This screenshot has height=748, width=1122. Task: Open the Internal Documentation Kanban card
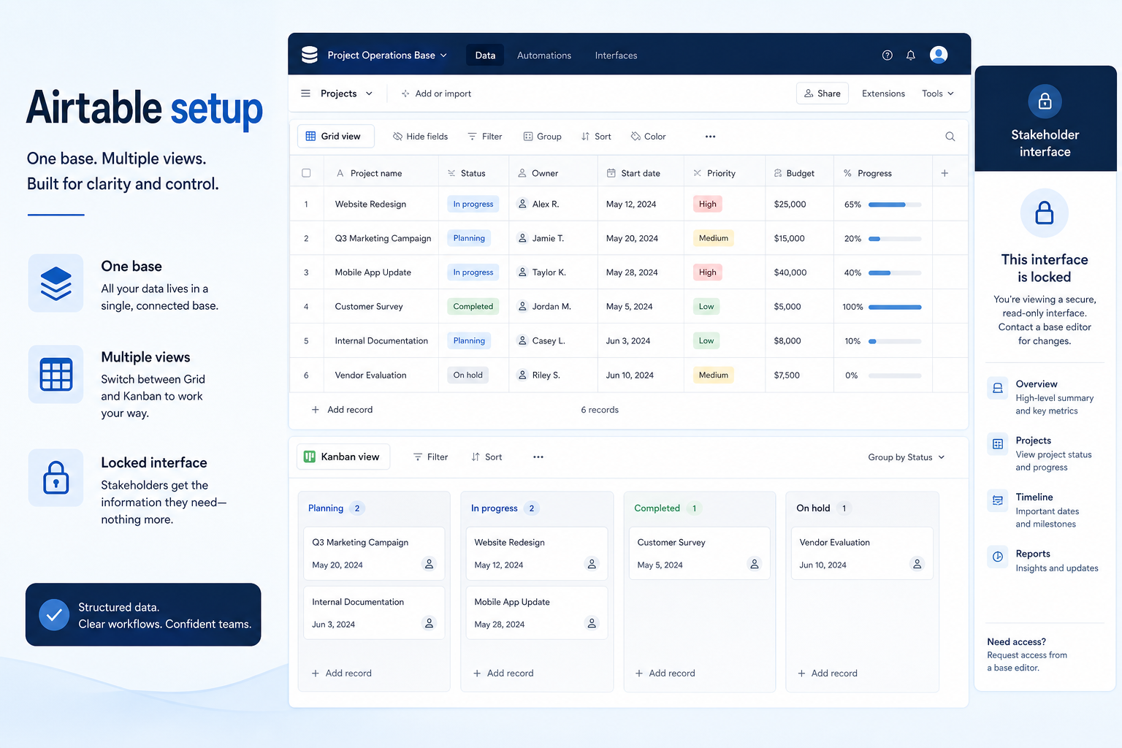374,613
